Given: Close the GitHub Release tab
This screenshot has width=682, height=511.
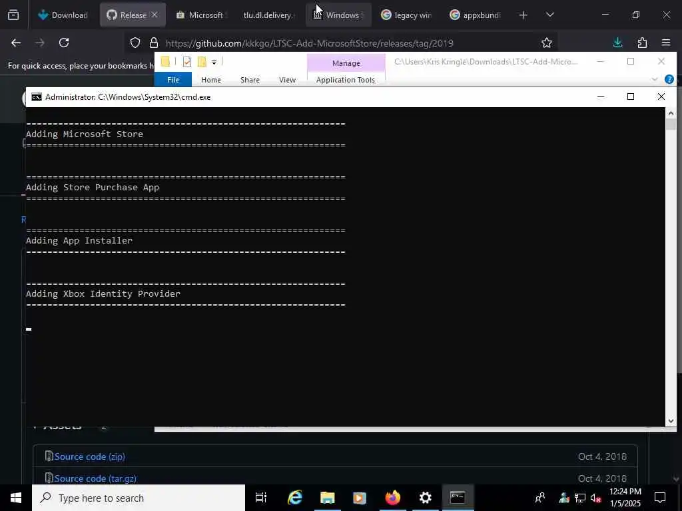Looking at the screenshot, I should pyautogui.click(x=155, y=15).
